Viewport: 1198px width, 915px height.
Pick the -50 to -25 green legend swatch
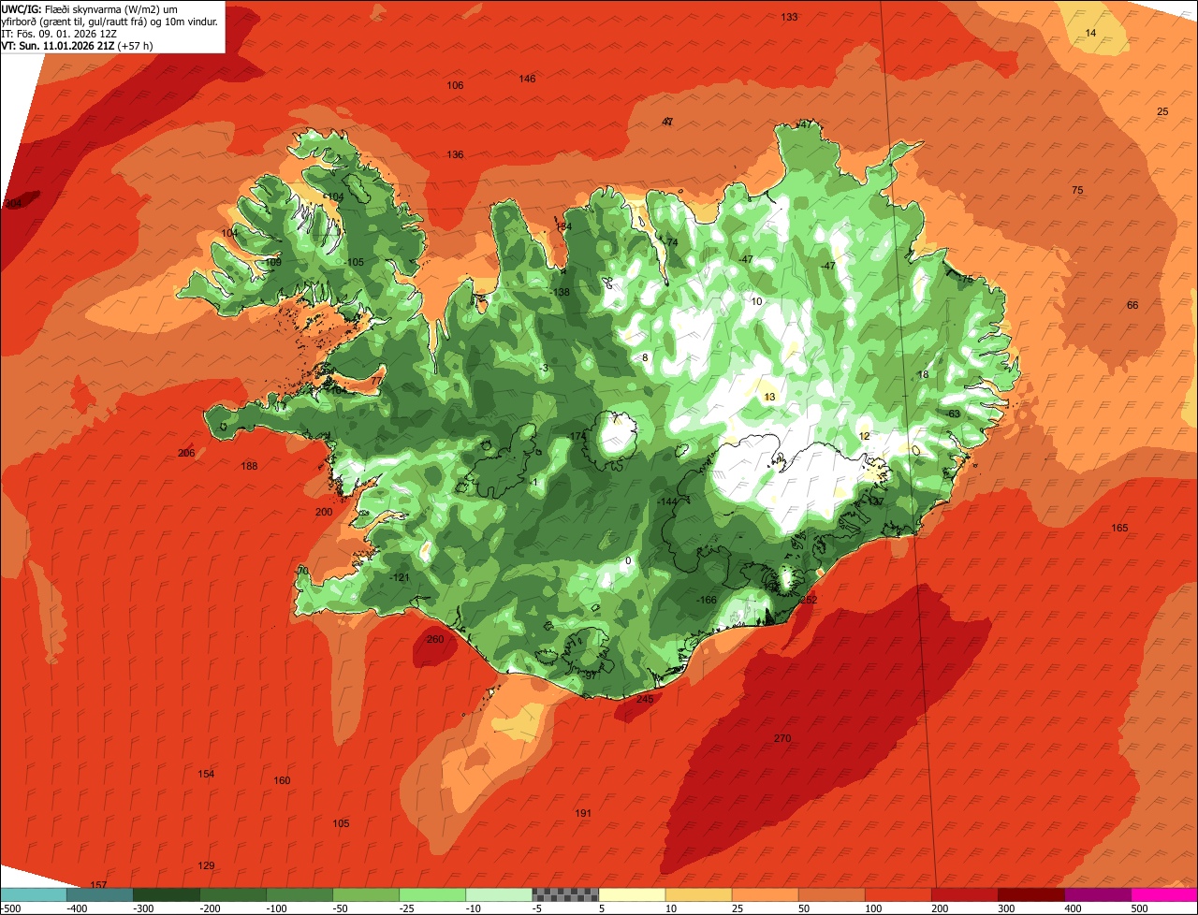365,894
